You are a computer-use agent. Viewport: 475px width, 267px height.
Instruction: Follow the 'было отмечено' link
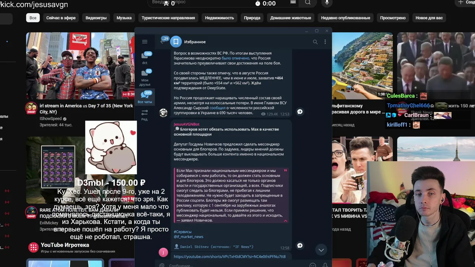(x=236, y=58)
